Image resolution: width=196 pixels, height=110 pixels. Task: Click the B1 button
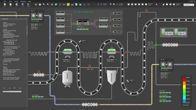[x=15, y=88]
